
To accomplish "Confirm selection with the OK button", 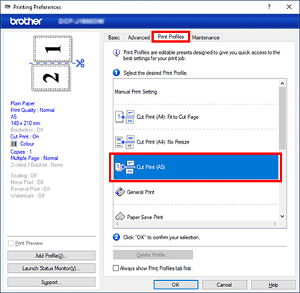I will tap(175, 285).
